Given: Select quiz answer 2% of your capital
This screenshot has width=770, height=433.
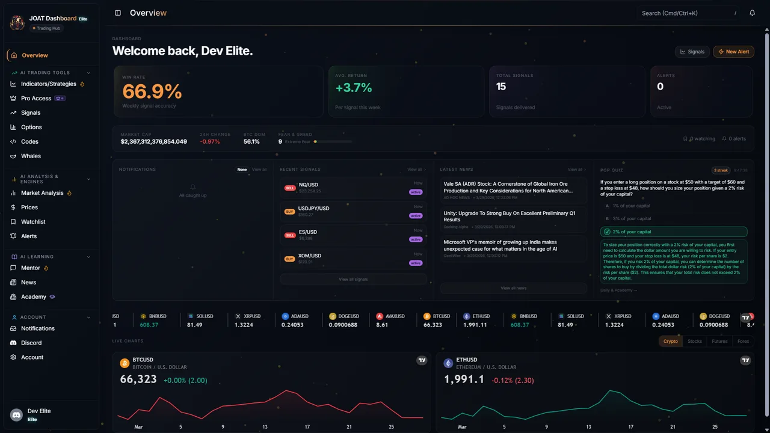Looking at the screenshot, I should (x=673, y=232).
